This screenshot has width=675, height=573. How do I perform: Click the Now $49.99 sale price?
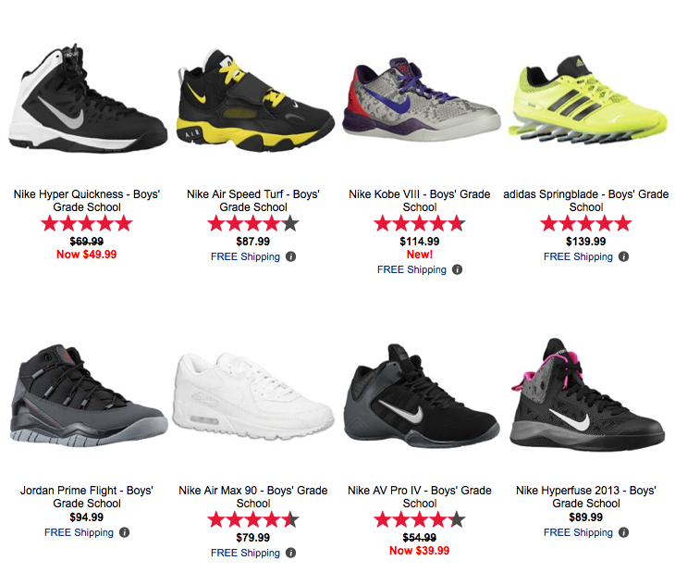coord(87,255)
